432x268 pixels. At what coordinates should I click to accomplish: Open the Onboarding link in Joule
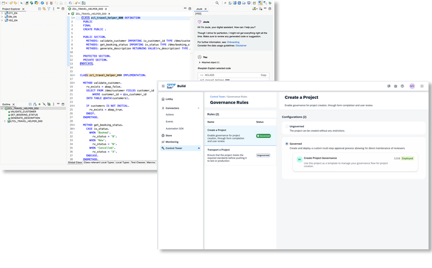pos(233,42)
